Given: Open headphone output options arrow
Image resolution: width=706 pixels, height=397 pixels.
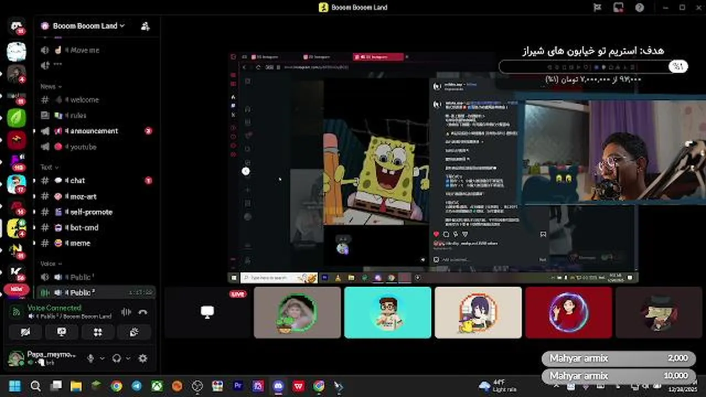Looking at the screenshot, I should (127, 358).
